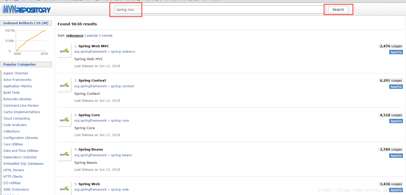
Task: Click the Apache license badge for Spring Web MVC
Action: [396, 52]
